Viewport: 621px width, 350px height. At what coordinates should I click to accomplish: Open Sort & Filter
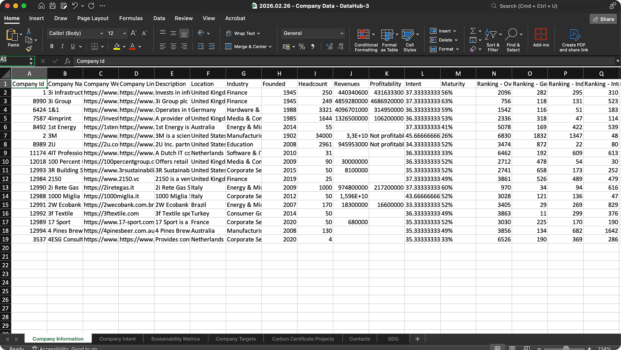(x=493, y=40)
